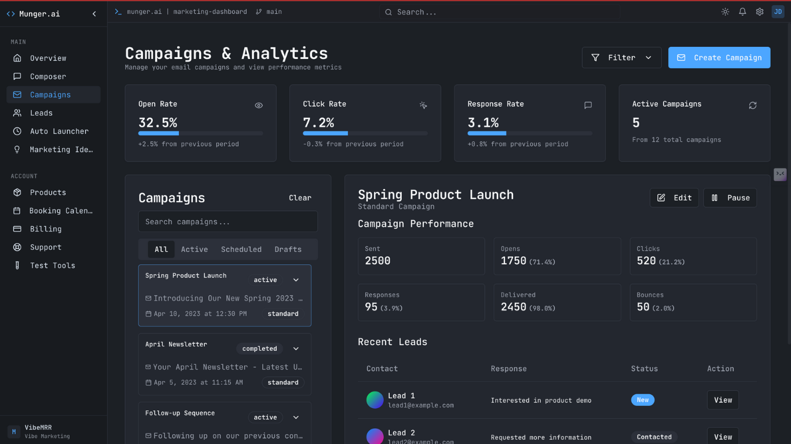
Task: Pause the Spring Product Launch campaign
Action: click(730, 198)
